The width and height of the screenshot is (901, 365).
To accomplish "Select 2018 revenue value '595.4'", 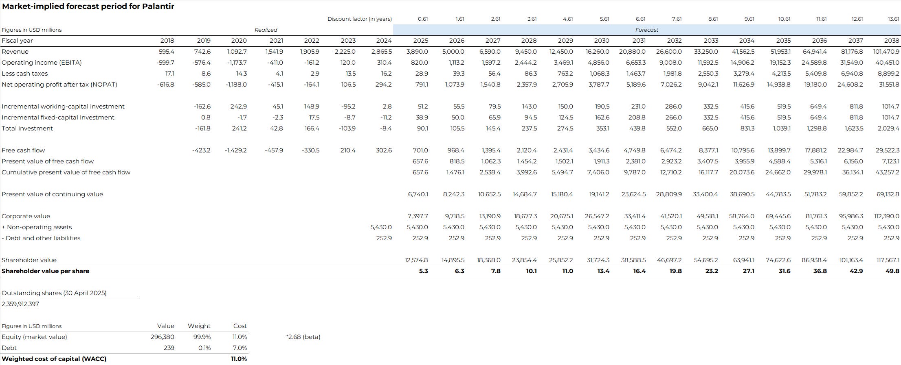I will pyautogui.click(x=167, y=52).
